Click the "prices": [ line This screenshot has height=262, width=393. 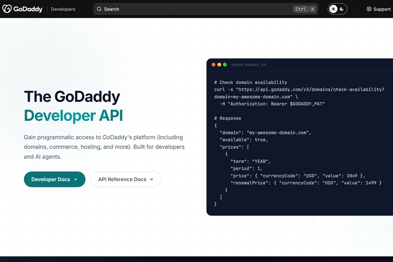click(234, 147)
